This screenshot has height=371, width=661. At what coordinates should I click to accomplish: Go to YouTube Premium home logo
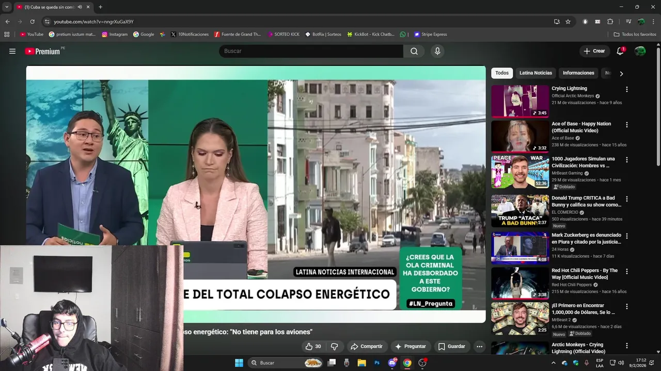(x=42, y=51)
